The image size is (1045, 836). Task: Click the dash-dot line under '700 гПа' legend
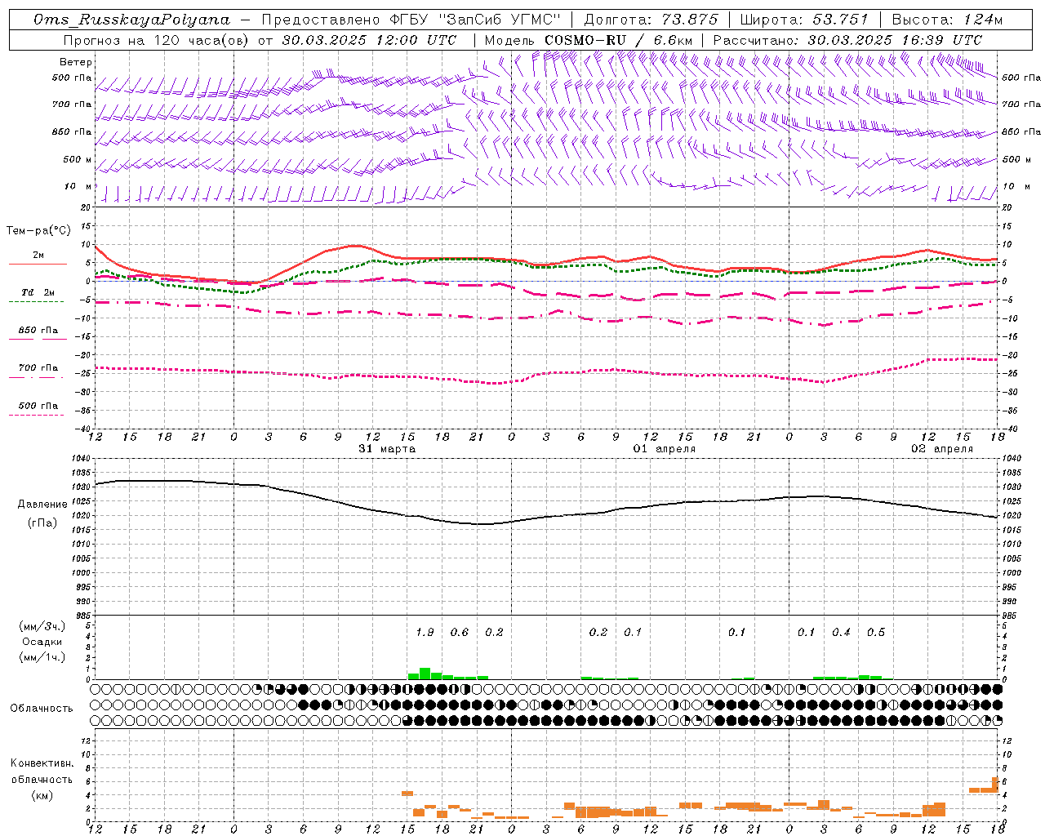36,377
